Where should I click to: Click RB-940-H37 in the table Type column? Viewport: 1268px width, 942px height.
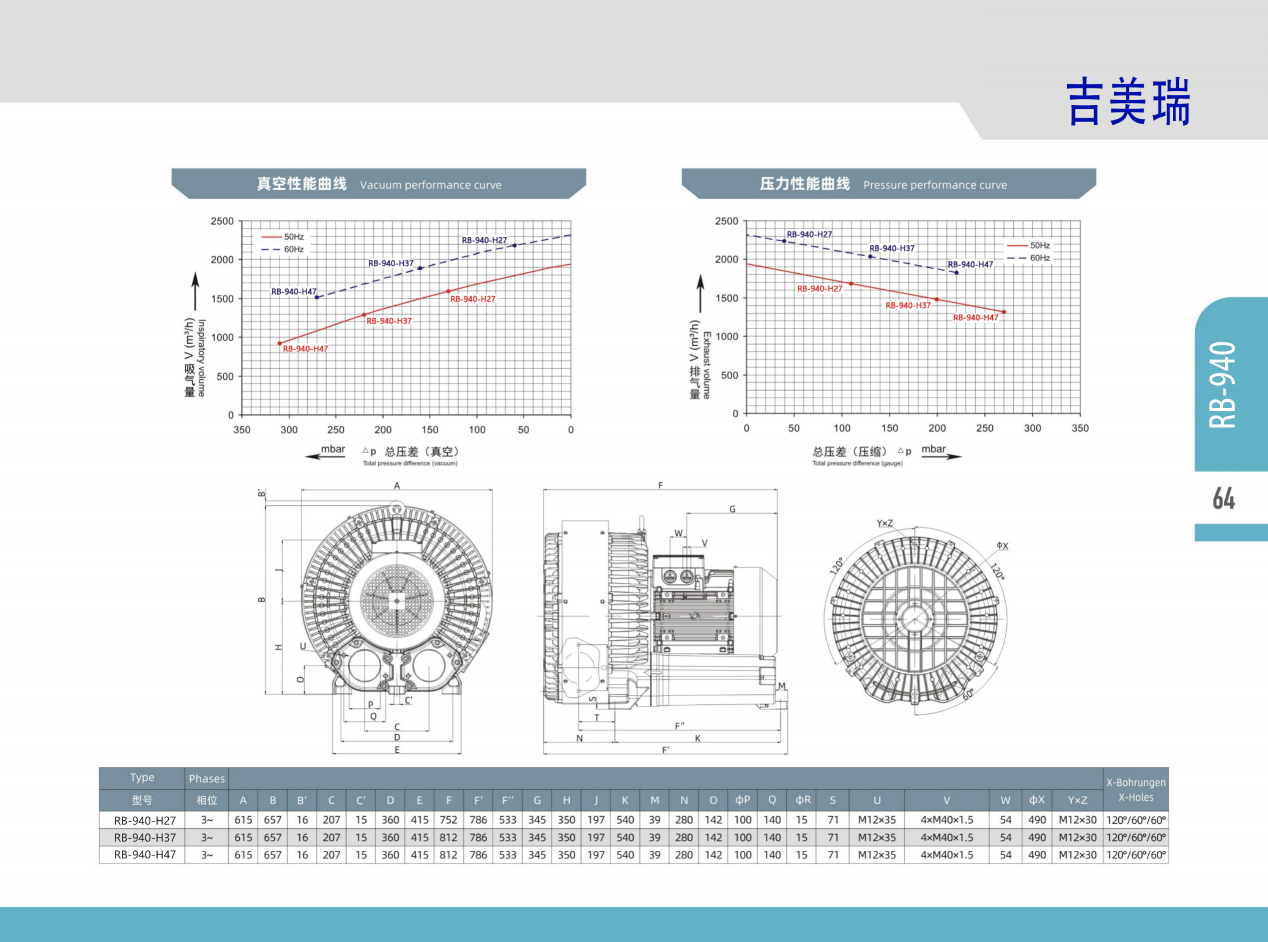[x=145, y=838]
